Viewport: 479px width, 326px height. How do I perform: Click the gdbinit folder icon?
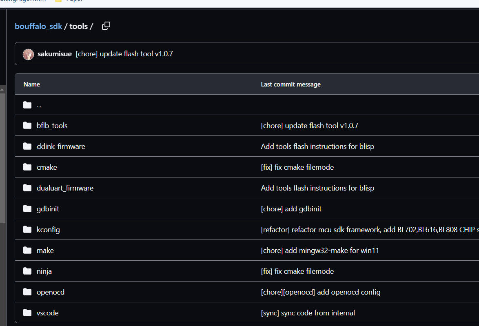point(27,208)
